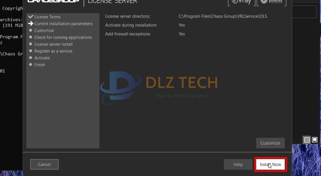
Task: Cancel the license server installation
Action: click(x=44, y=165)
